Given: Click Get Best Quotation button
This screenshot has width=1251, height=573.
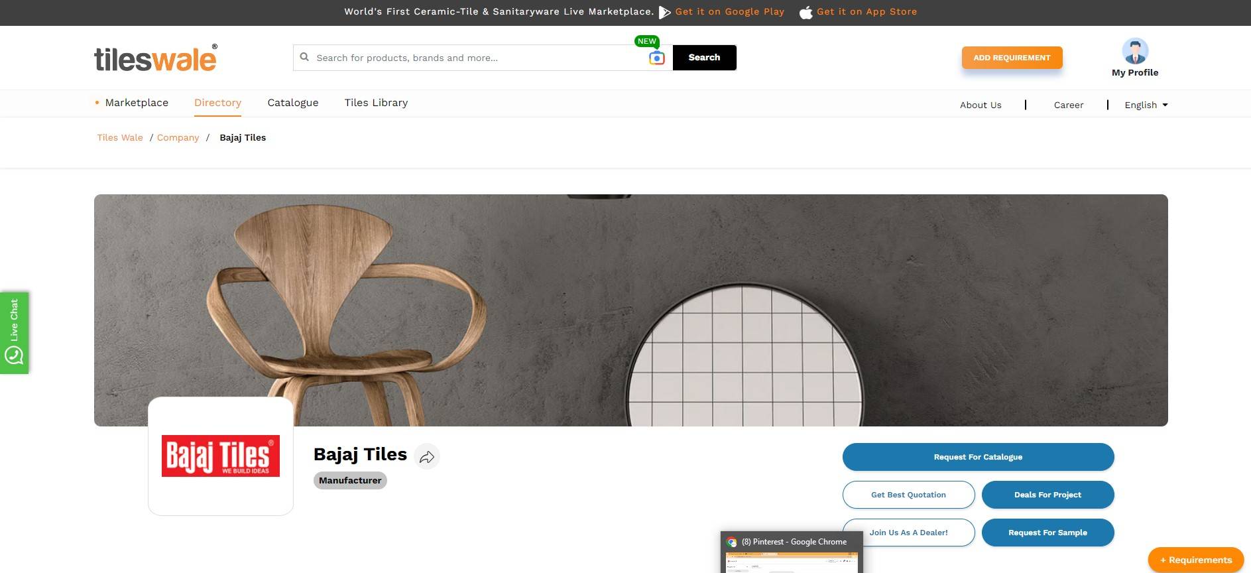Looking at the screenshot, I should [908, 495].
